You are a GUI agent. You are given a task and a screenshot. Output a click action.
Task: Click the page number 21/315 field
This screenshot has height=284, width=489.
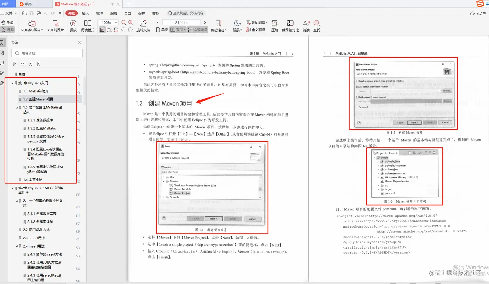coord(181,23)
